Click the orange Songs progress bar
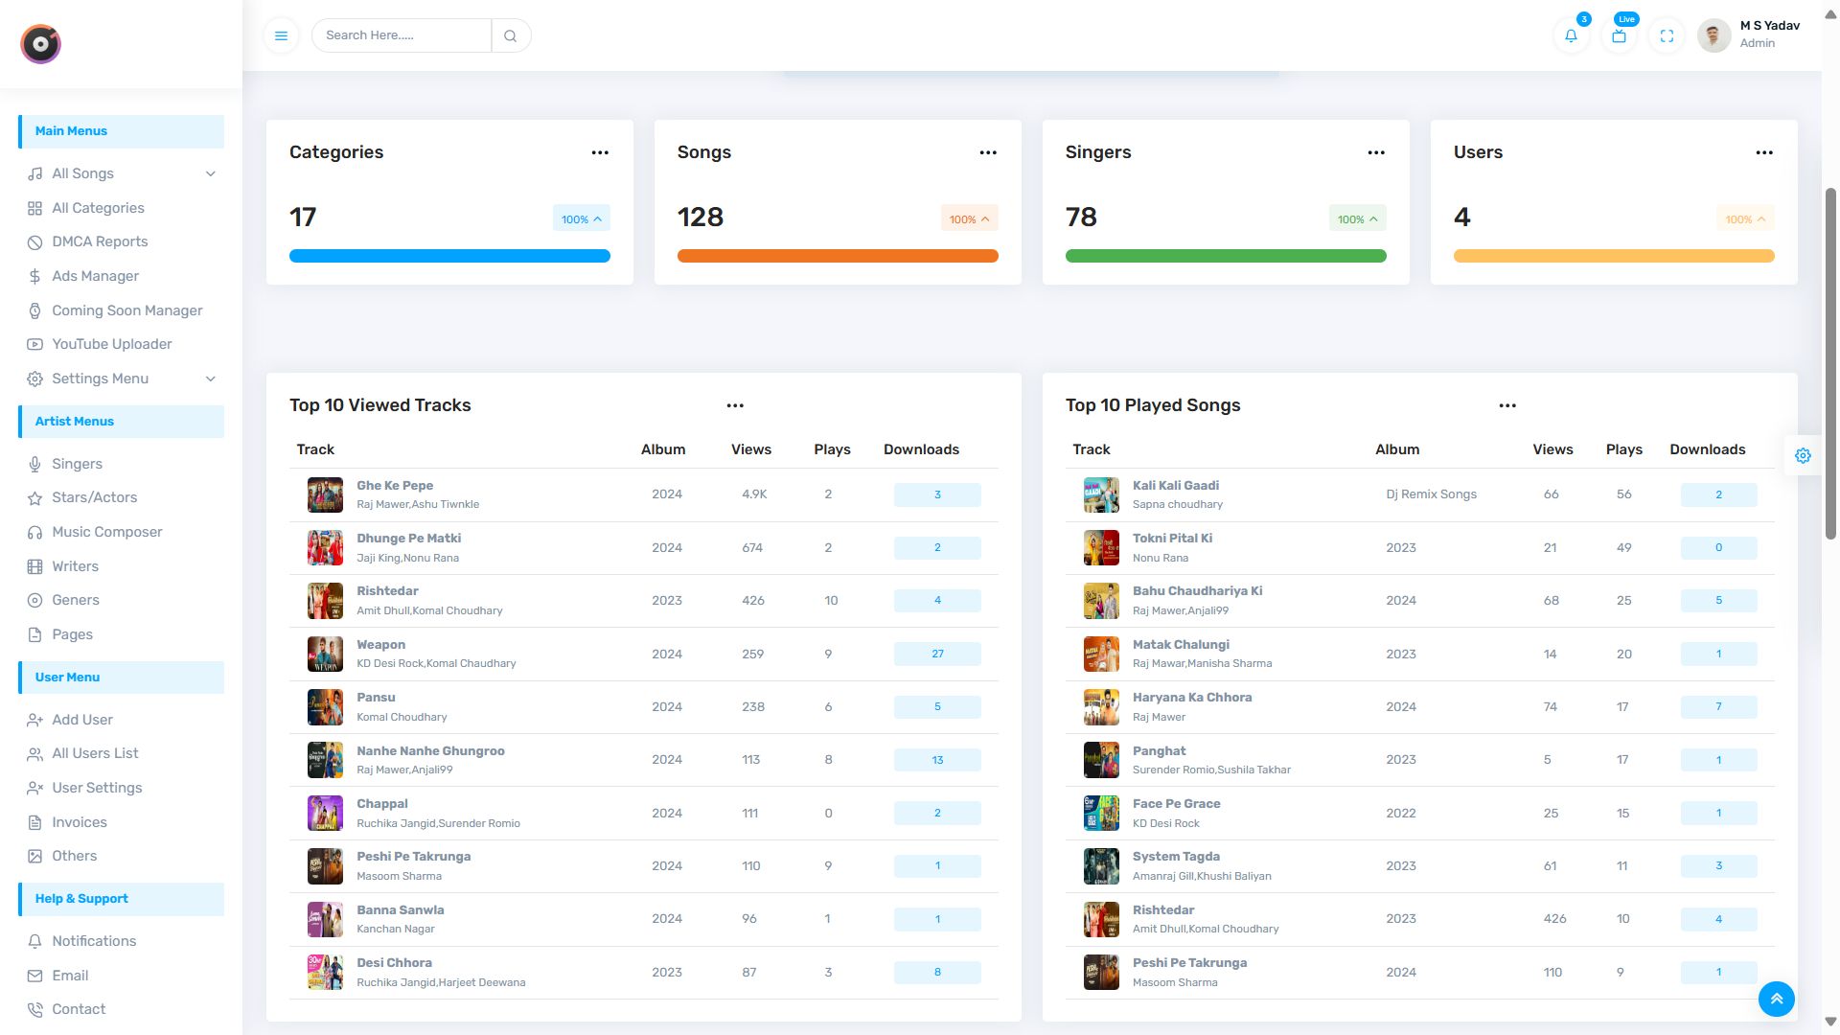 pos(837,256)
